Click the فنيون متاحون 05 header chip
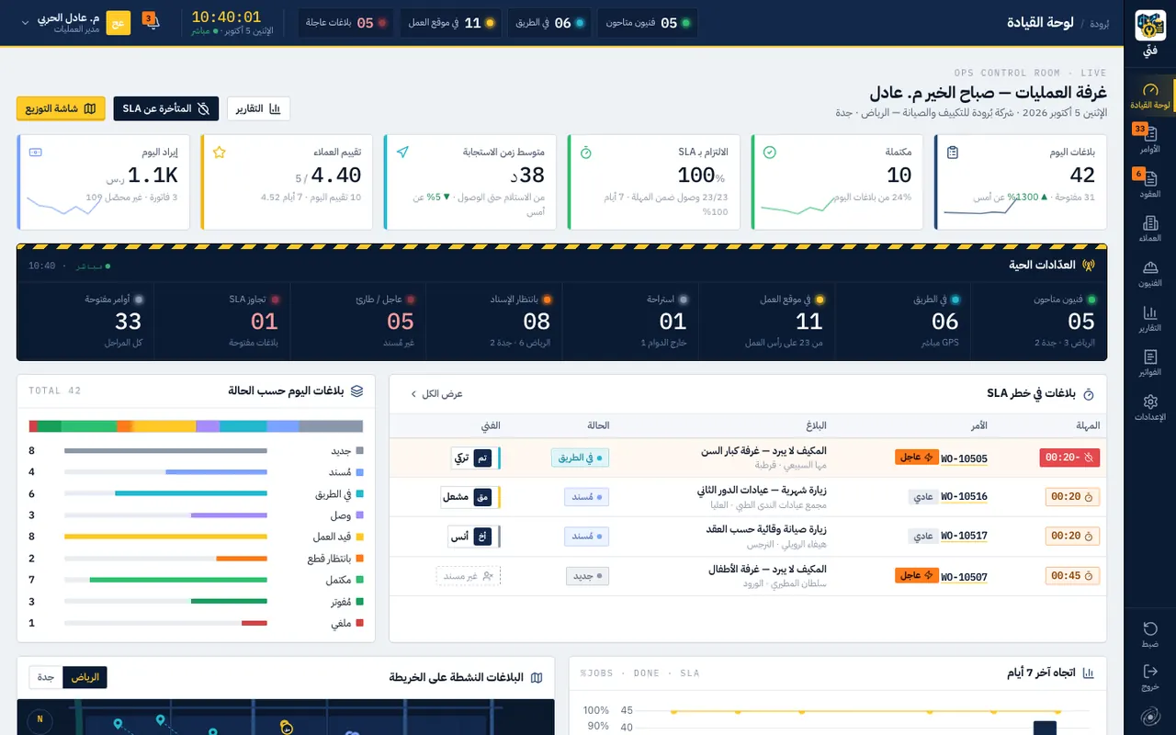Image resolution: width=1176 pixels, height=735 pixels. tap(648, 23)
